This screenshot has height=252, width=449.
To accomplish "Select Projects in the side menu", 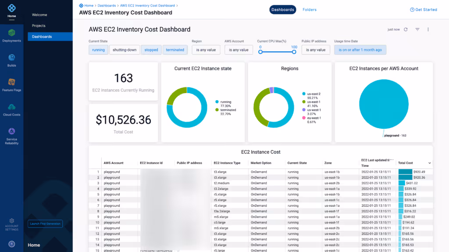I will pyautogui.click(x=39, y=26).
